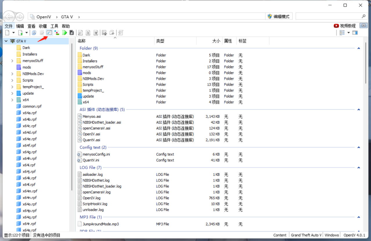Open the 查看 menu
The image size is (371, 241).
click(x=31, y=26)
